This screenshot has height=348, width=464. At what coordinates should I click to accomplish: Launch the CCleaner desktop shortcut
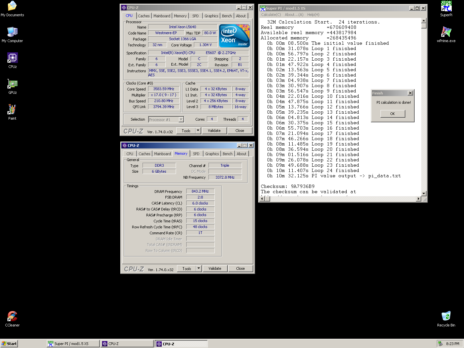click(12, 319)
